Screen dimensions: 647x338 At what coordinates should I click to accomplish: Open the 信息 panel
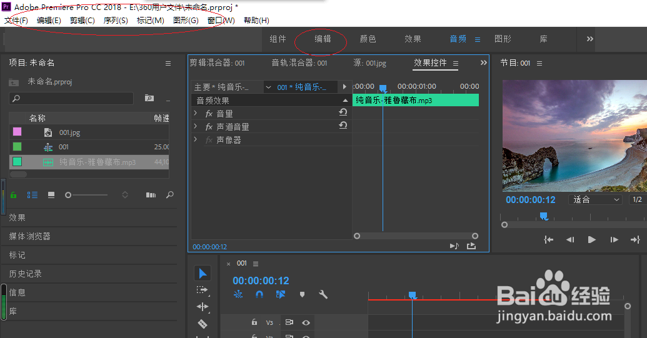click(17, 292)
